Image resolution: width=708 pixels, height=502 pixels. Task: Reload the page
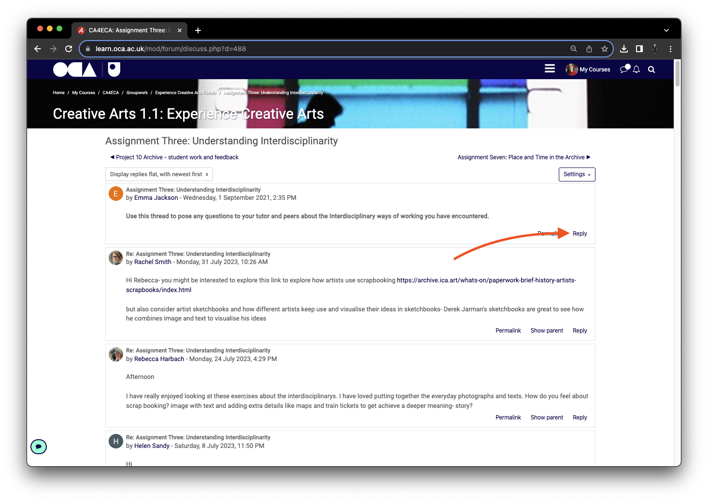pos(69,49)
